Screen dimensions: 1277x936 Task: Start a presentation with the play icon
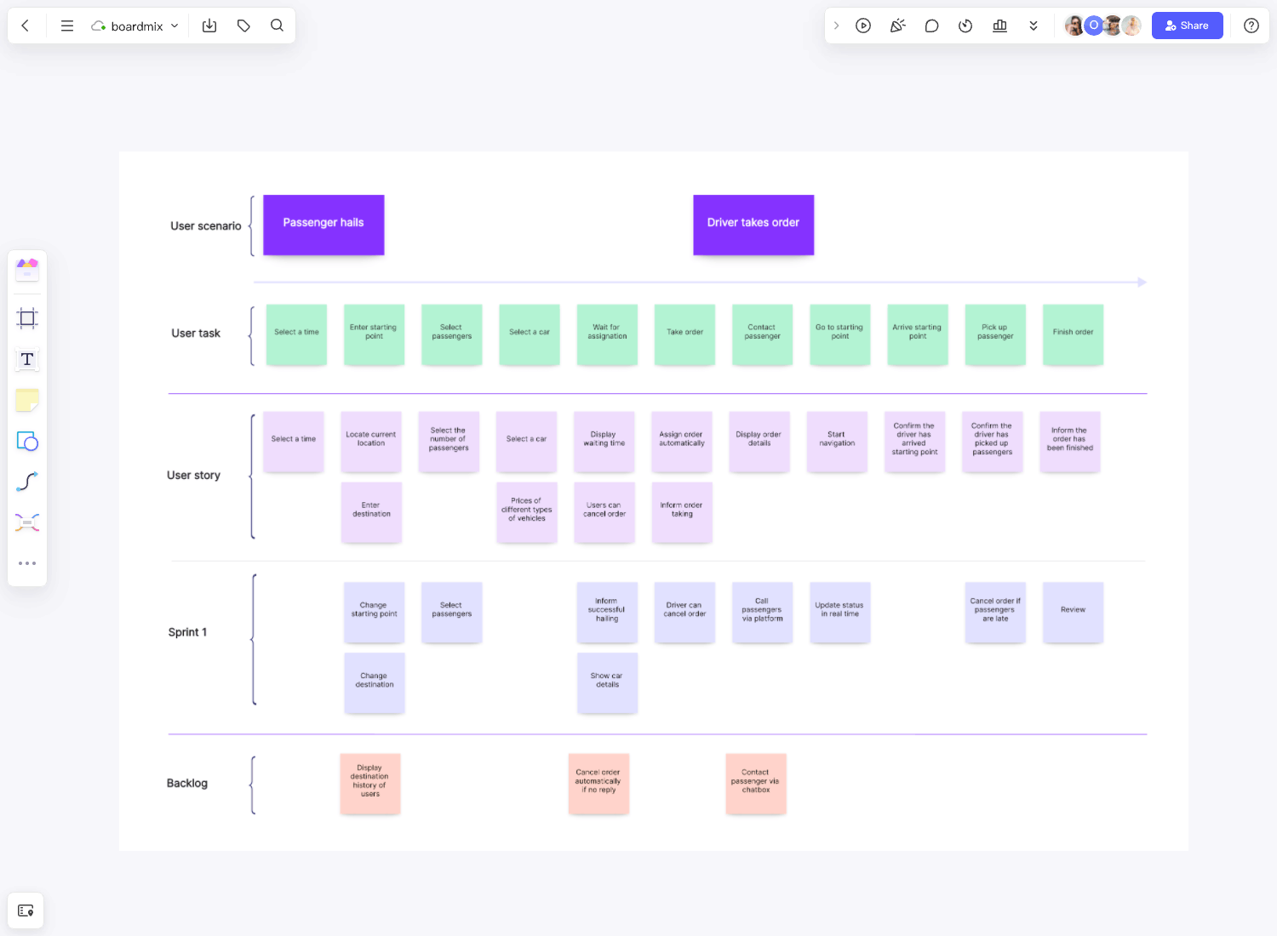863,26
